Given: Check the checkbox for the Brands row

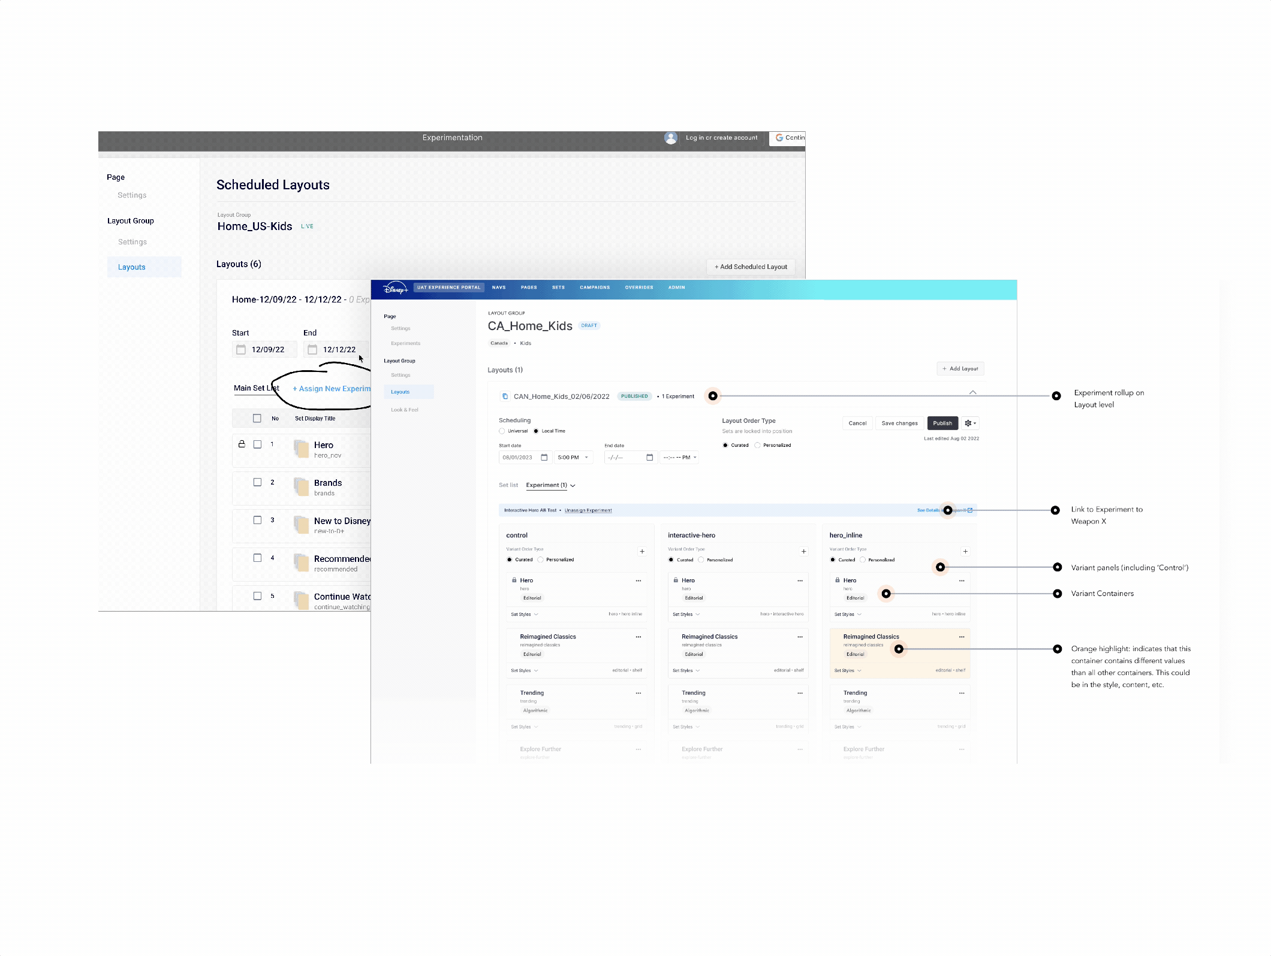Looking at the screenshot, I should 257,482.
